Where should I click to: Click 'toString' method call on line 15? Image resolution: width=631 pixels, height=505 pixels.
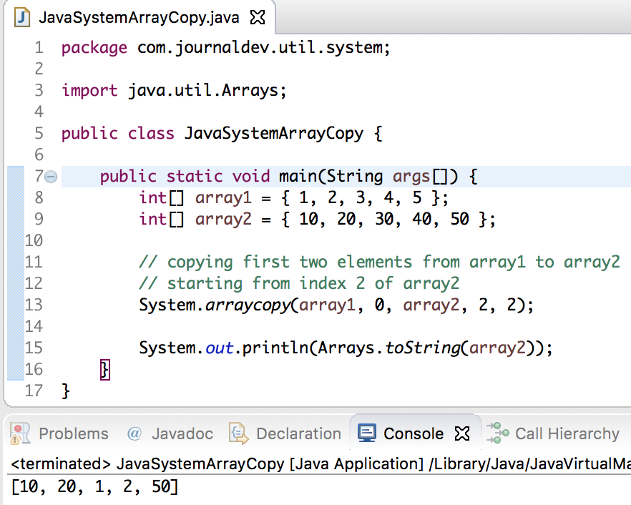[423, 348]
